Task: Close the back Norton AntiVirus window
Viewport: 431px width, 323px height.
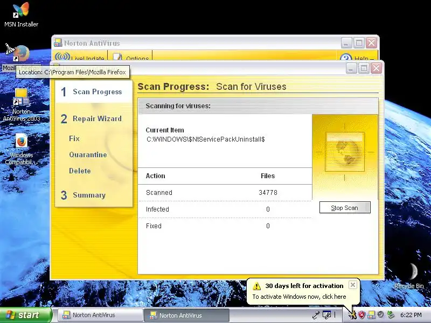Action: (x=372, y=43)
